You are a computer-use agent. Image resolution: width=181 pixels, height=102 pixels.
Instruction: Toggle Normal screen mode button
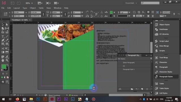click(x=3, y=82)
